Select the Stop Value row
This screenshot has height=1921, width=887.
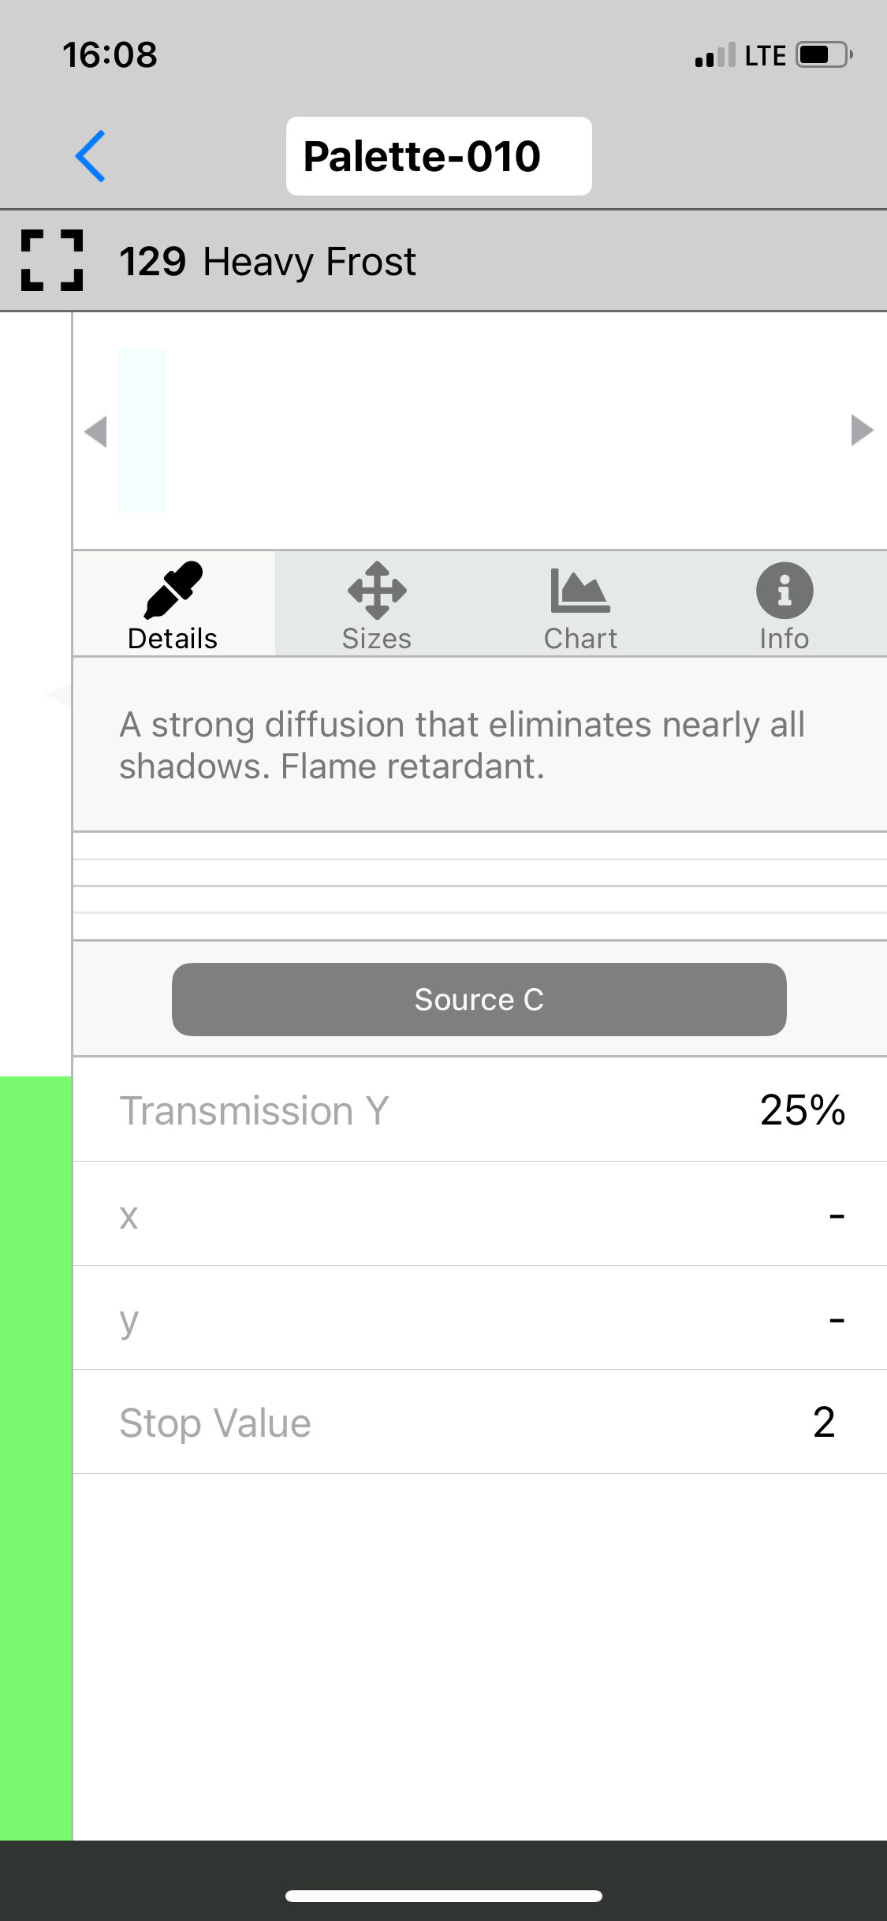tap(479, 1422)
